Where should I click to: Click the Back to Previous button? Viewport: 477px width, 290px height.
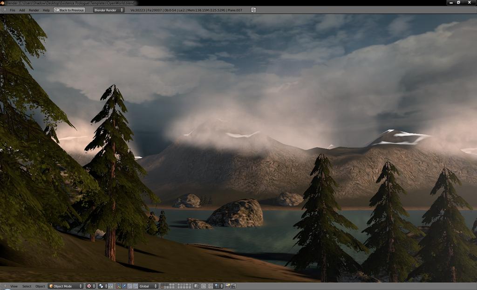(x=69, y=10)
